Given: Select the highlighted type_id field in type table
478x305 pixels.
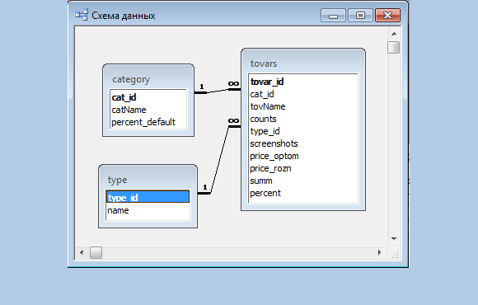Looking at the screenshot, I should coord(148,197).
